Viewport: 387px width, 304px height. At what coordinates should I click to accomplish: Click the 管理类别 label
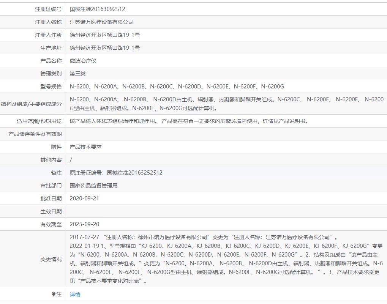pyautogui.click(x=51, y=74)
